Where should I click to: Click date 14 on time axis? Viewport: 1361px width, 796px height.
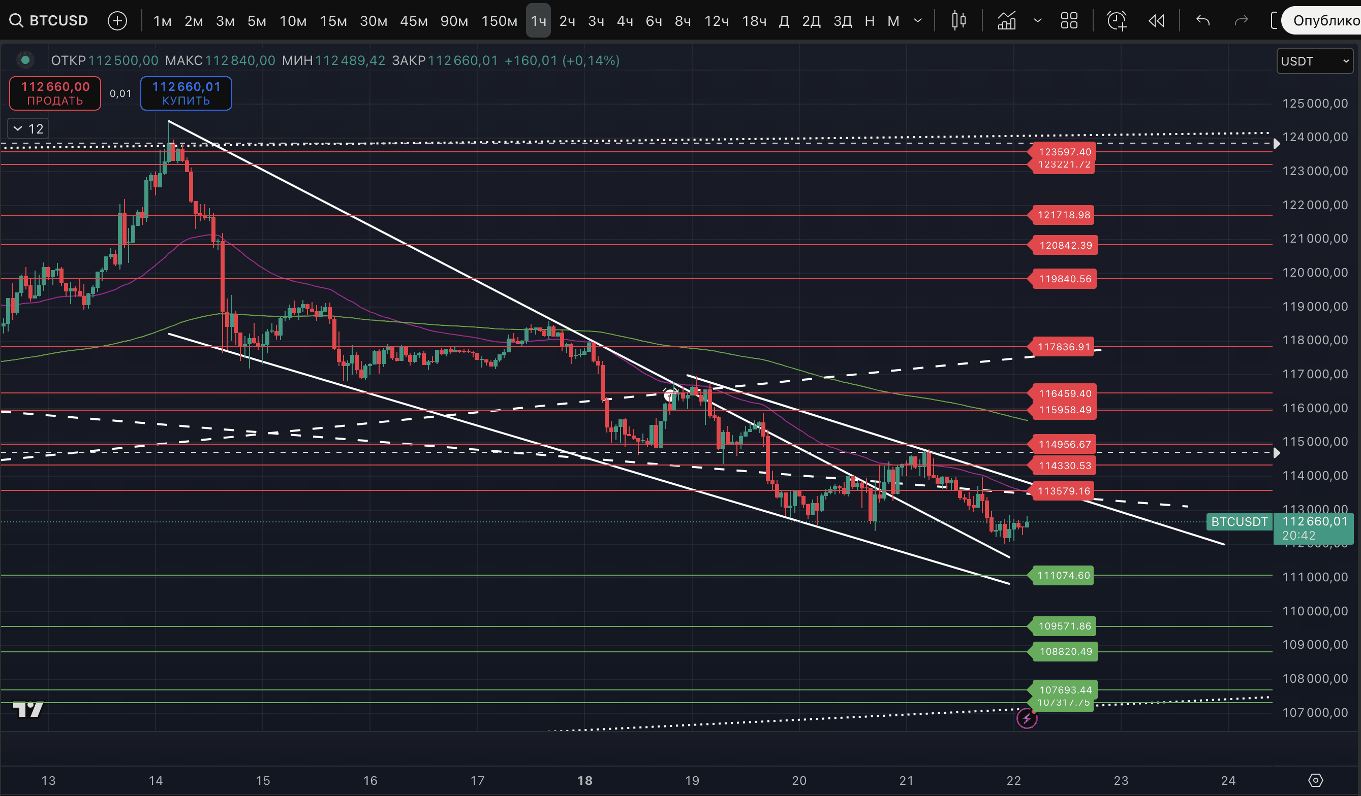click(x=156, y=780)
